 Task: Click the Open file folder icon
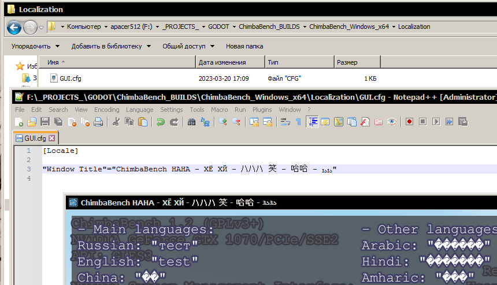point(32,122)
